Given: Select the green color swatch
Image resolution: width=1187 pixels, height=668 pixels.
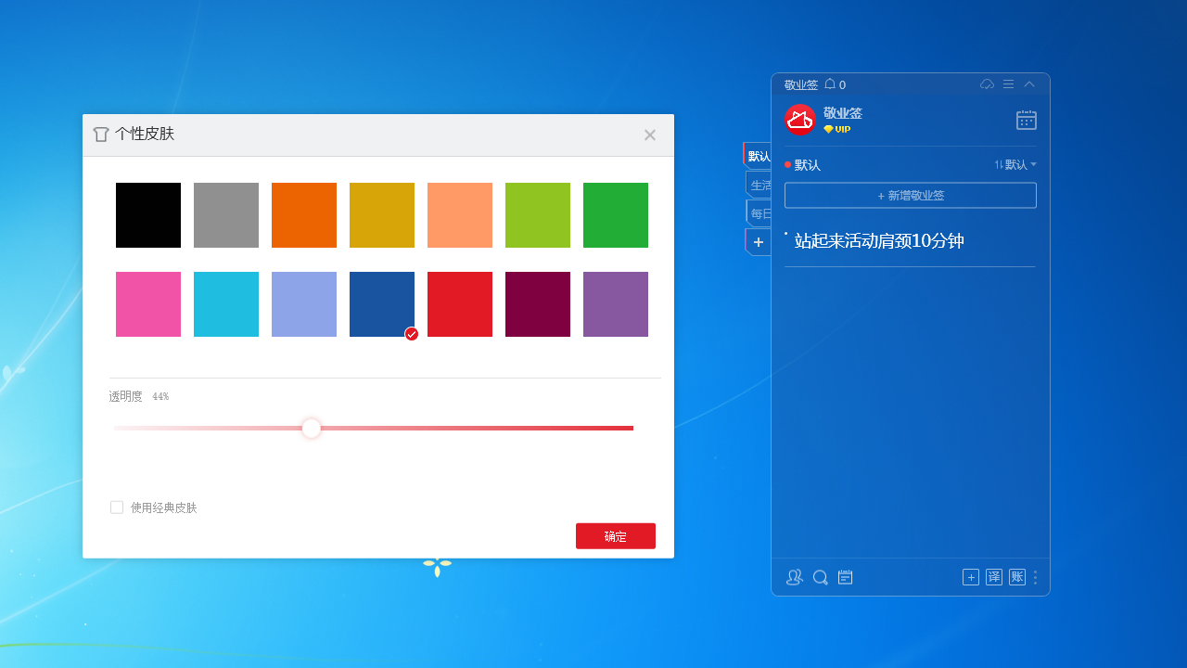Looking at the screenshot, I should pyautogui.click(x=615, y=214).
